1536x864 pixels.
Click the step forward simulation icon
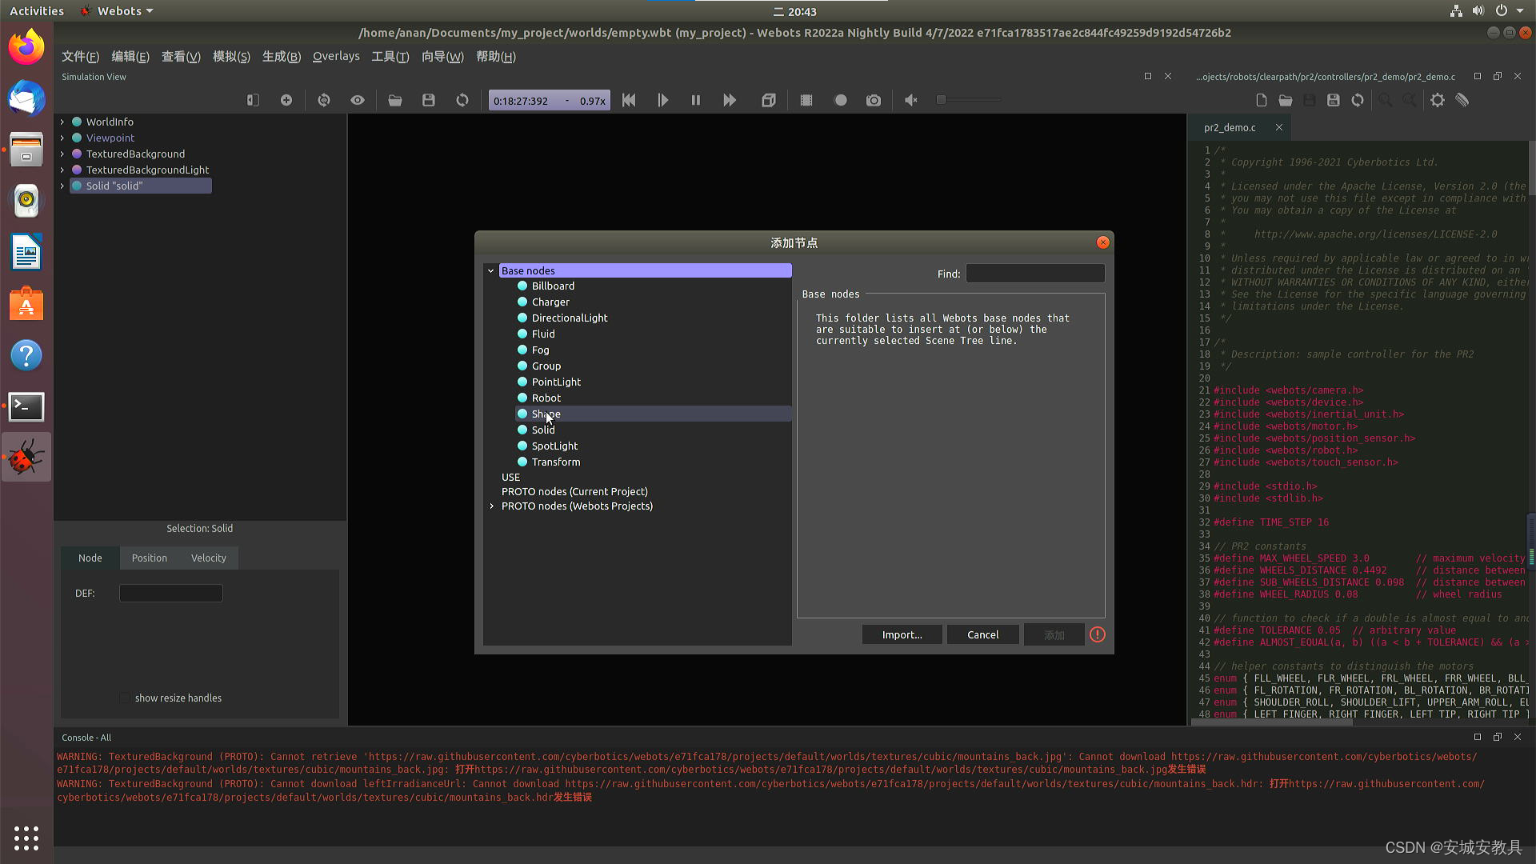point(662,99)
